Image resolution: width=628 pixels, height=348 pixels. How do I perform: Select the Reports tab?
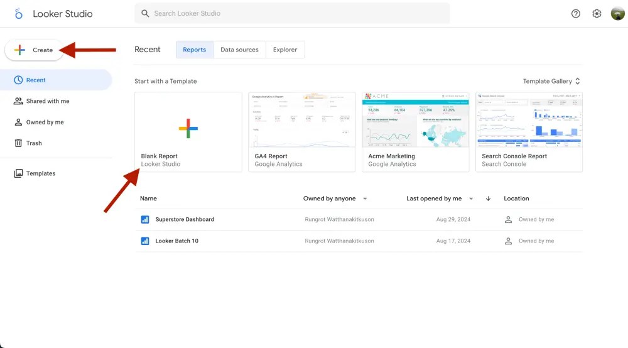click(194, 50)
